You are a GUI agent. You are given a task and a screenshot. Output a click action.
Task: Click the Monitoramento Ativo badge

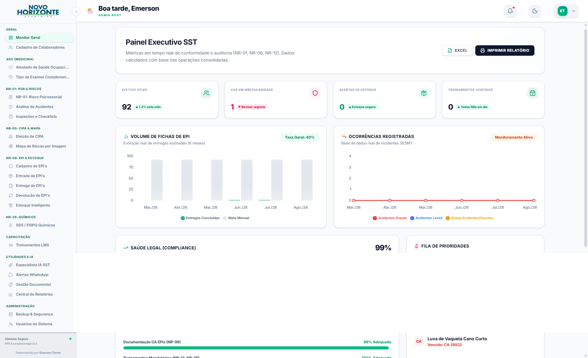coord(514,137)
